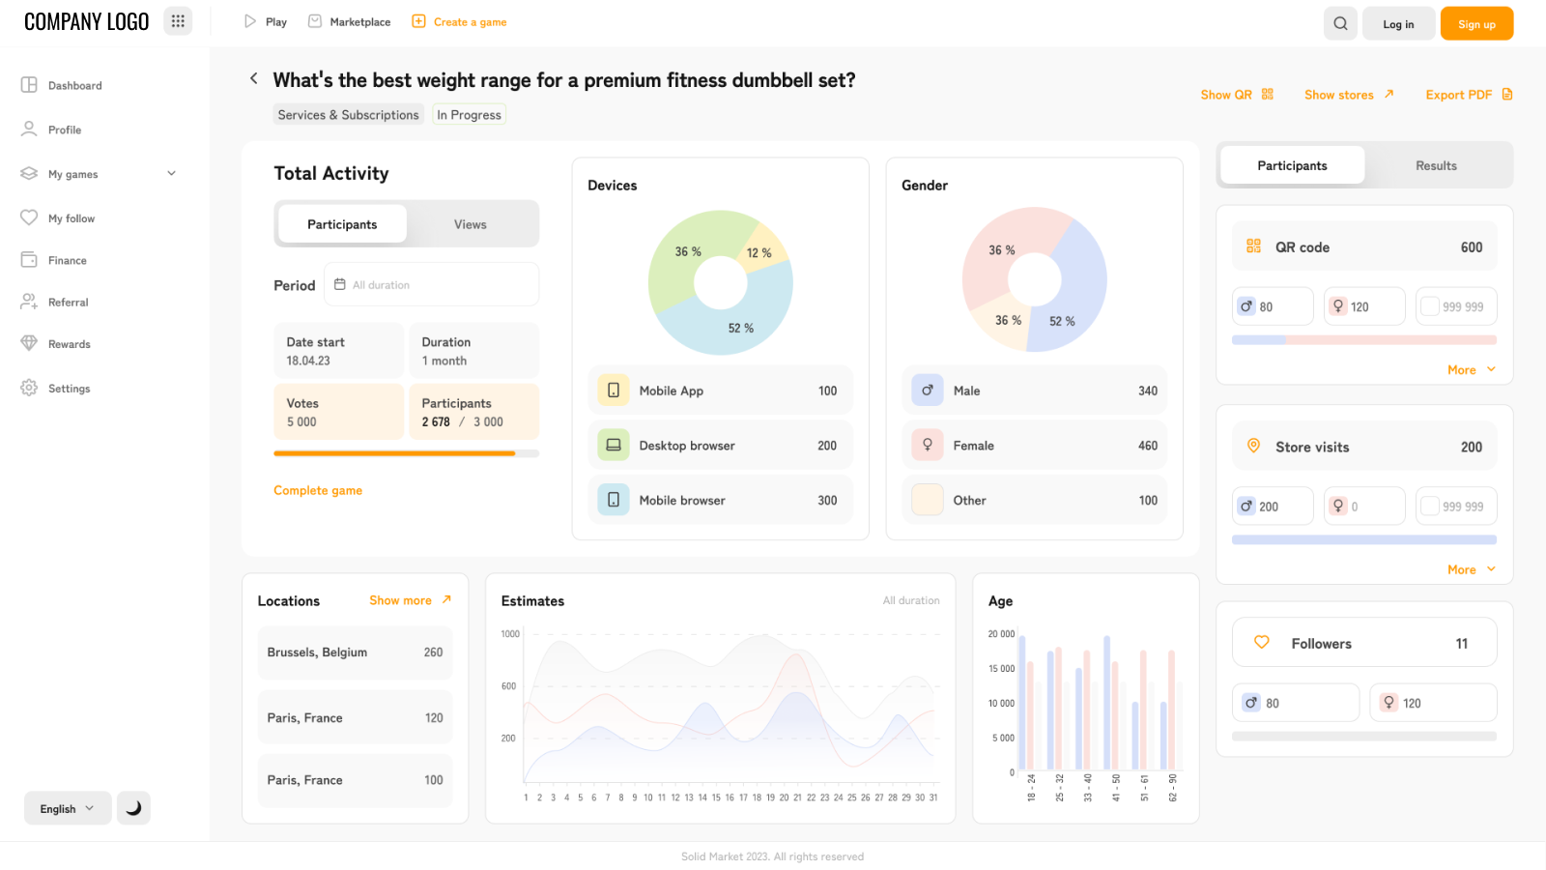This screenshot has width=1546, height=870.
Task: Click the Sign up button
Action: (x=1475, y=24)
